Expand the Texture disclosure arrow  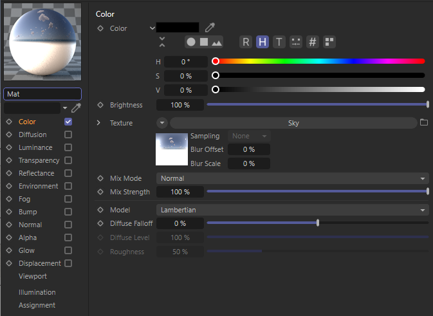pos(99,122)
